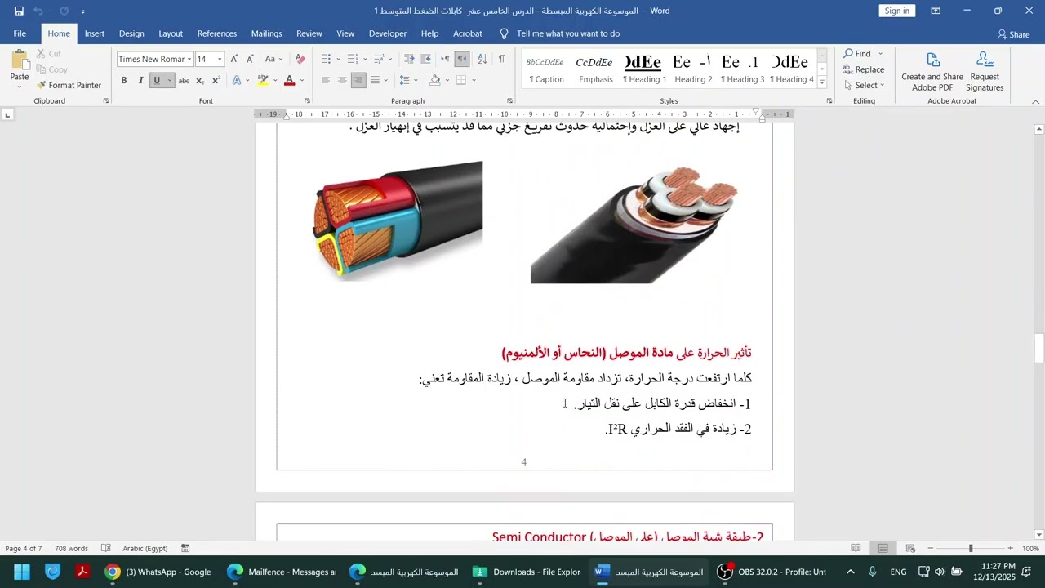Click the zoom slider handle
The image size is (1045, 588).
click(x=971, y=548)
